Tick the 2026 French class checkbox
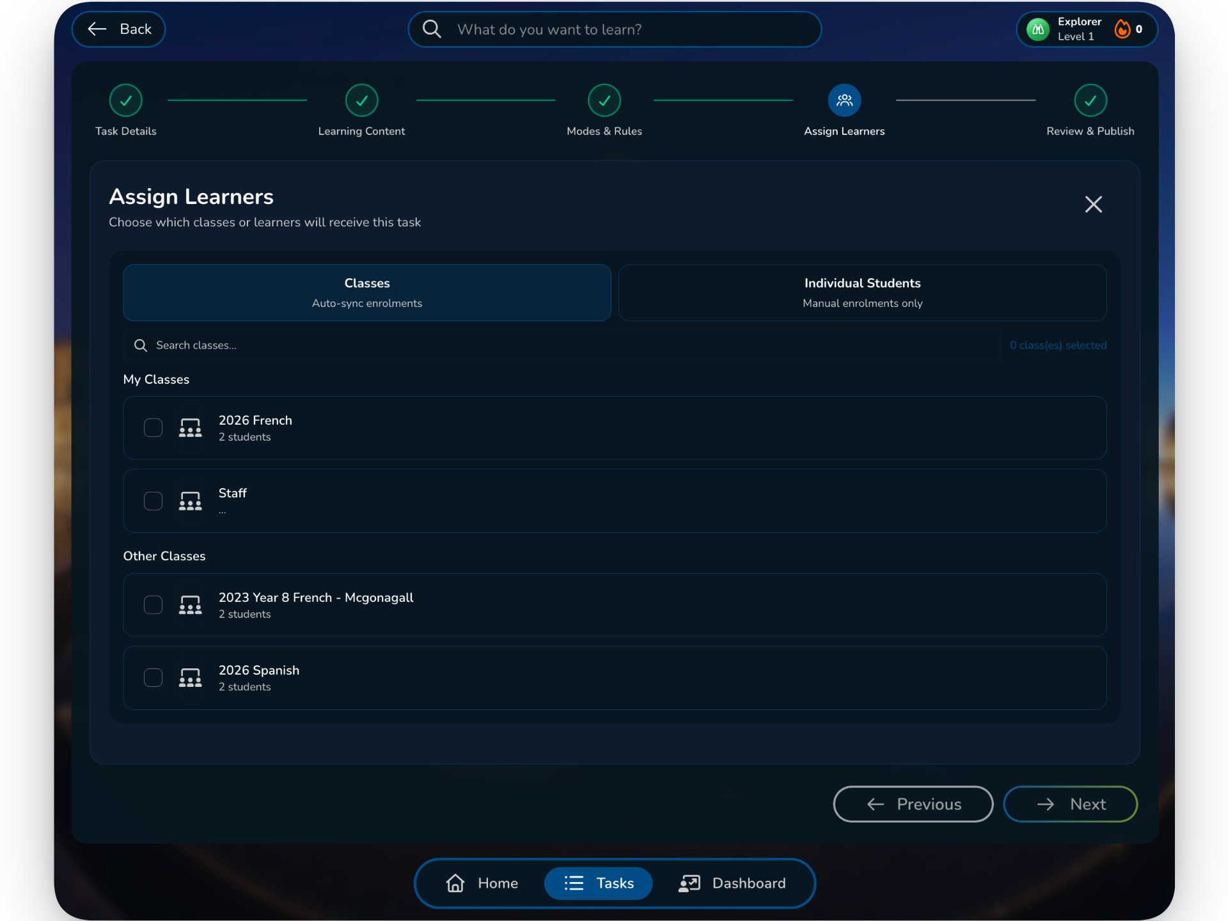The image size is (1228, 921). (153, 428)
